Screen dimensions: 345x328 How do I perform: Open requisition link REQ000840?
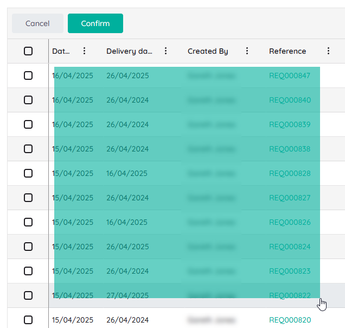pos(290,100)
